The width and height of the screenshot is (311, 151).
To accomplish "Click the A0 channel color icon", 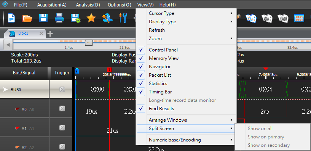I will pos(18,109).
